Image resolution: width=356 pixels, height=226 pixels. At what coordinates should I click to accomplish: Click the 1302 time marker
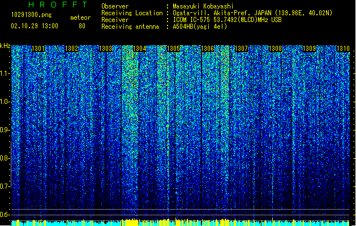point(71,49)
